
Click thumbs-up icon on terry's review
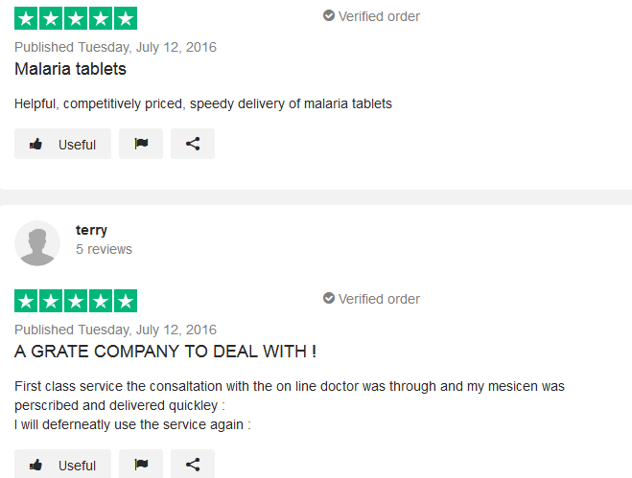(35, 465)
